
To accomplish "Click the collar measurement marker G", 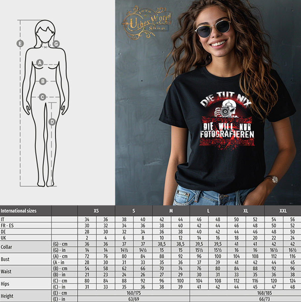I will point(56,44).
